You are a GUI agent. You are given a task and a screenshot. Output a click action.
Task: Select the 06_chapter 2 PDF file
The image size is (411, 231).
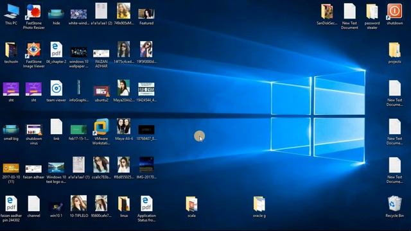click(56, 49)
